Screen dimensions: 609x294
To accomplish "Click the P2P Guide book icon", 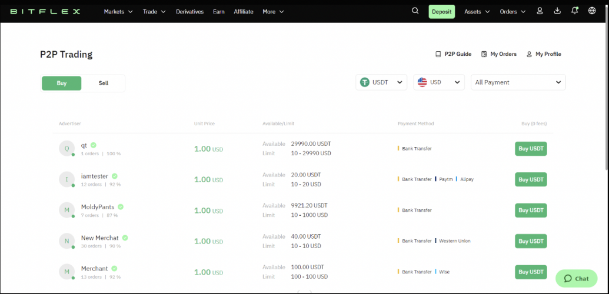I will 438,54.
